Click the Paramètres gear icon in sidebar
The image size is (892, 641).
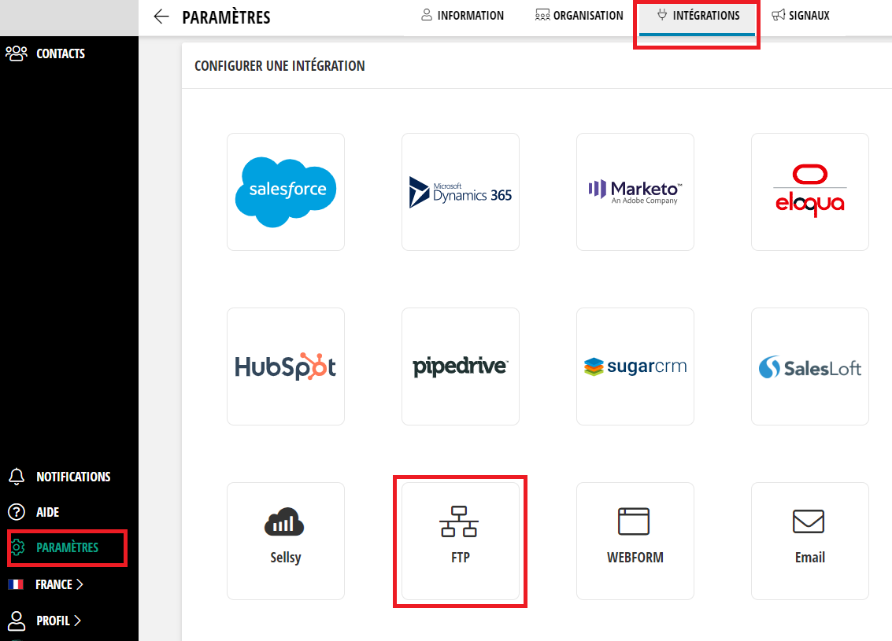click(17, 547)
